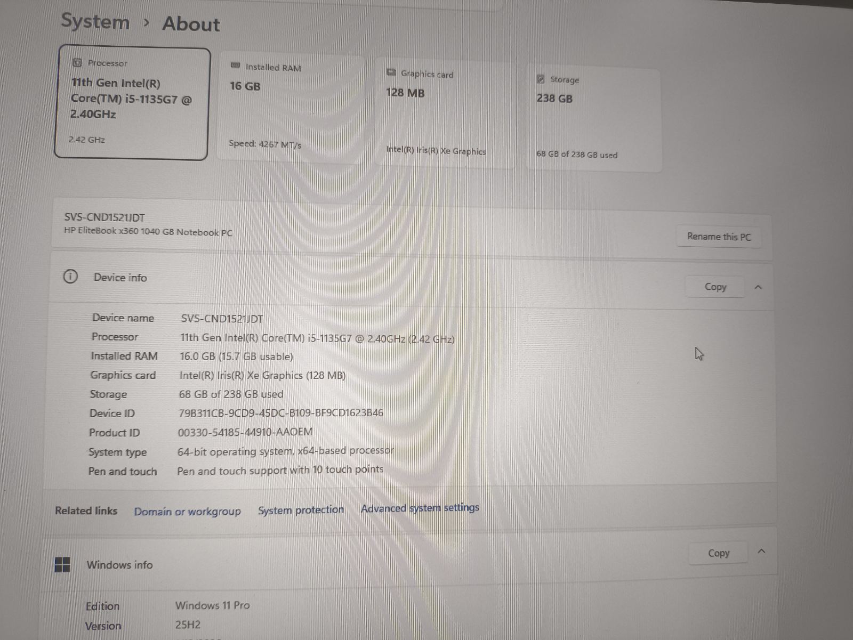Collapse the Device info section chevron

click(x=758, y=287)
